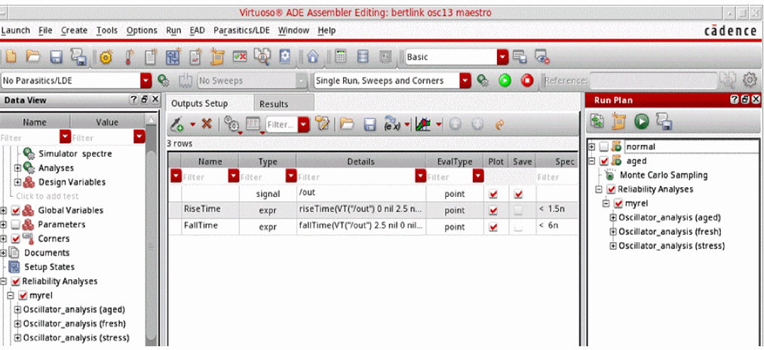This screenshot has width=764, height=350.
Task: Expand Oscillator_analysis (fresh) in Run Plan
Action: [x=613, y=232]
